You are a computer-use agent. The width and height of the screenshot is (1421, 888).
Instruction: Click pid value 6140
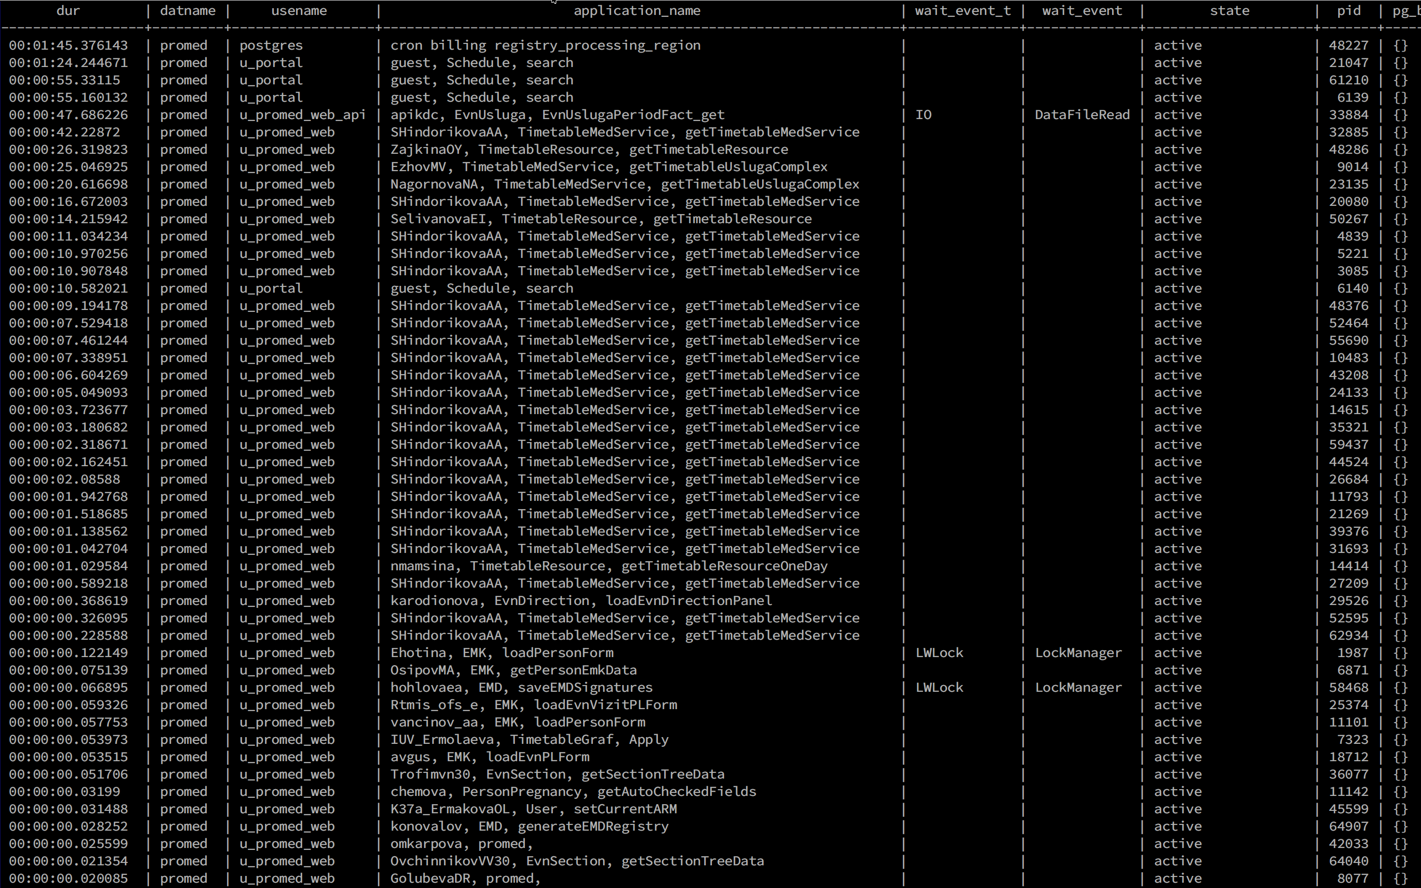pyautogui.click(x=1353, y=288)
